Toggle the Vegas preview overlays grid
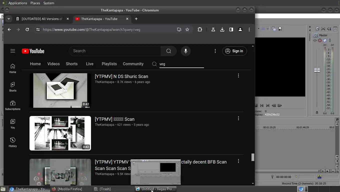Screen dimensions: 340x192 [263, 29]
